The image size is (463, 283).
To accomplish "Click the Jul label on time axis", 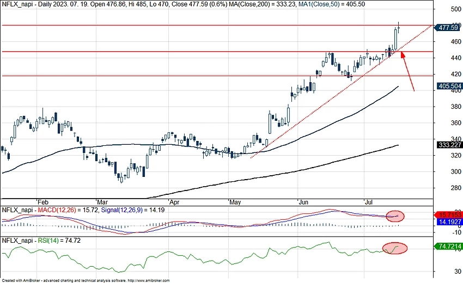I will (369, 202).
